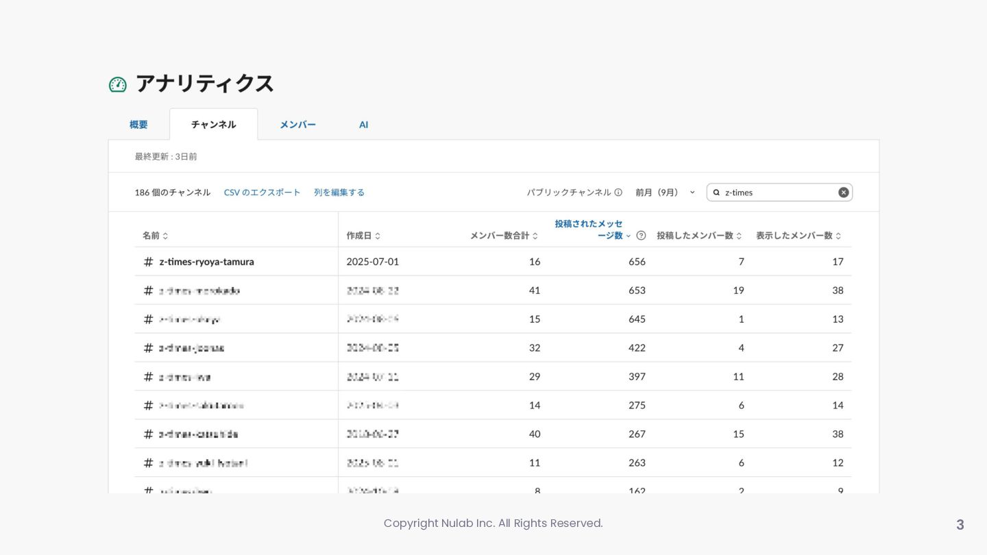Select the チャンネル tab
Image resolution: width=987 pixels, height=555 pixels.
point(213,125)
